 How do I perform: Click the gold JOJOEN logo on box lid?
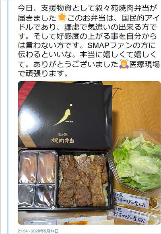coord(64,115)
